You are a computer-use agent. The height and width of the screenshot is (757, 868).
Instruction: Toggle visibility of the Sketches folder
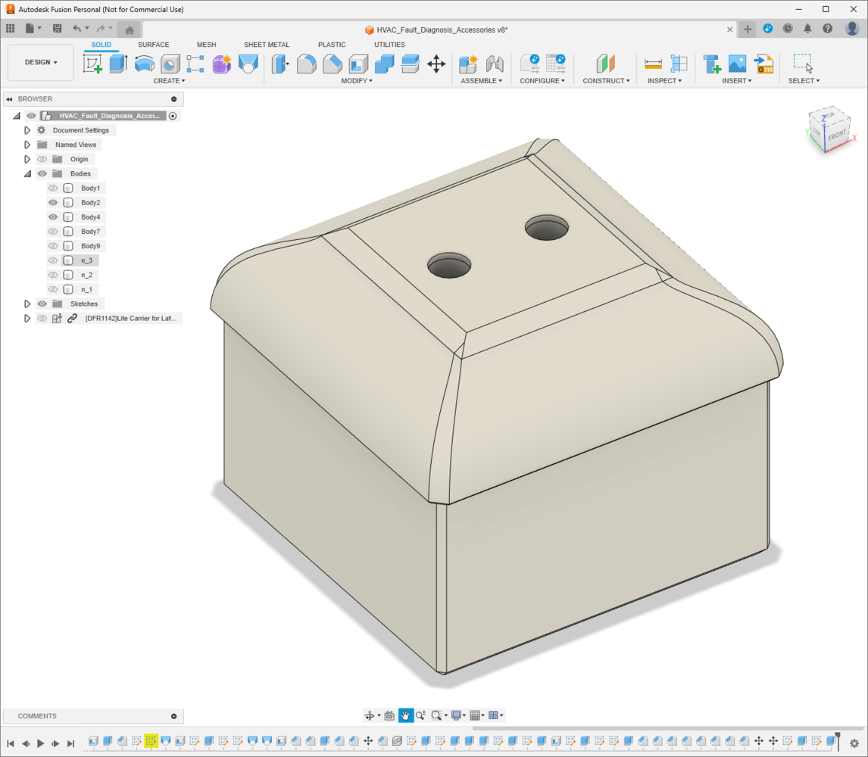[x=42, y=304]
